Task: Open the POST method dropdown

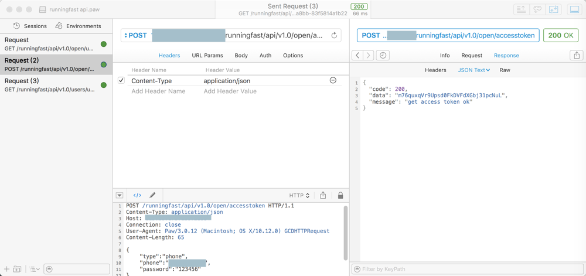Action: [x=136, y=36]
